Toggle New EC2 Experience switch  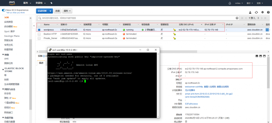click(x=4, y=10)
